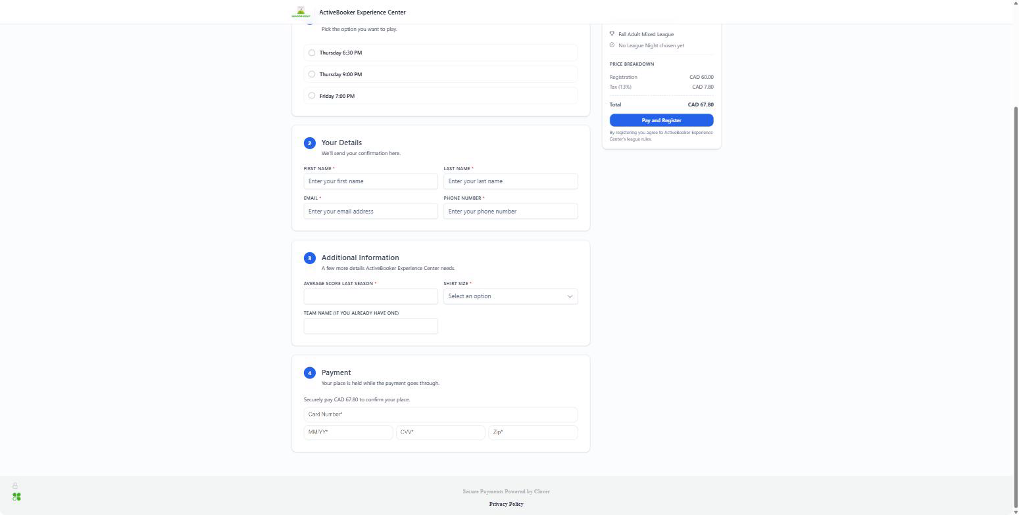Image resolution: width=1019 pixels, height=515 pixels.
Task: Click the trophy icon beside Fall Adult Mixed League
Action: [x=612, y=34]
